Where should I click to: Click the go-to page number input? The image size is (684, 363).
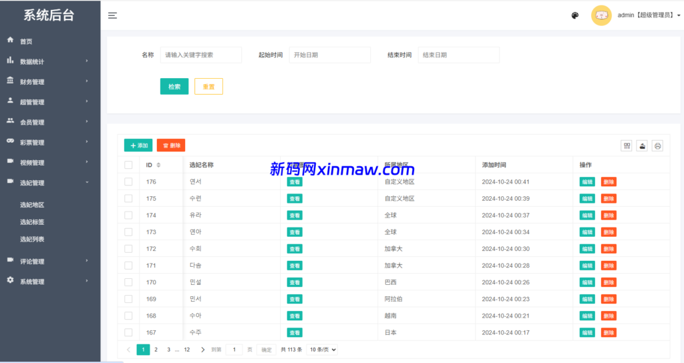[x=234, y=350]
